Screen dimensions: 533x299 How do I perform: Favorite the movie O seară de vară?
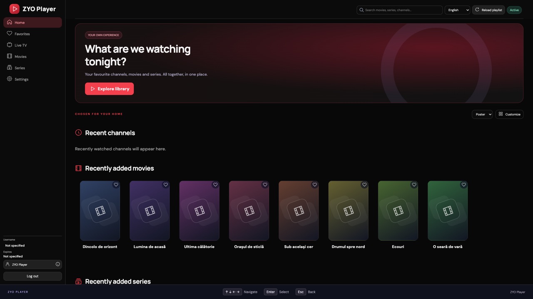(464, 185)
